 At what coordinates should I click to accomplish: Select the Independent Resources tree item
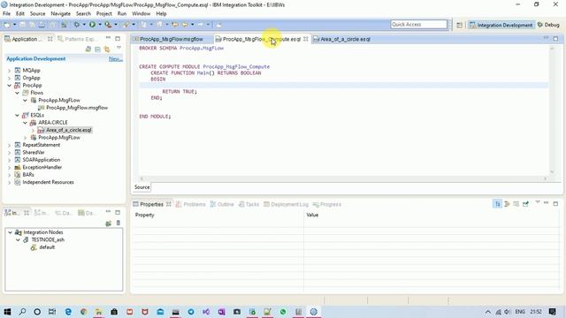(48, 183)
